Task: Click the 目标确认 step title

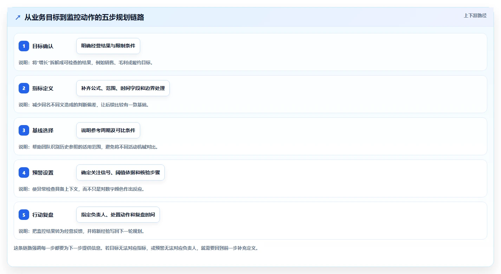Action: click(43, 46)
